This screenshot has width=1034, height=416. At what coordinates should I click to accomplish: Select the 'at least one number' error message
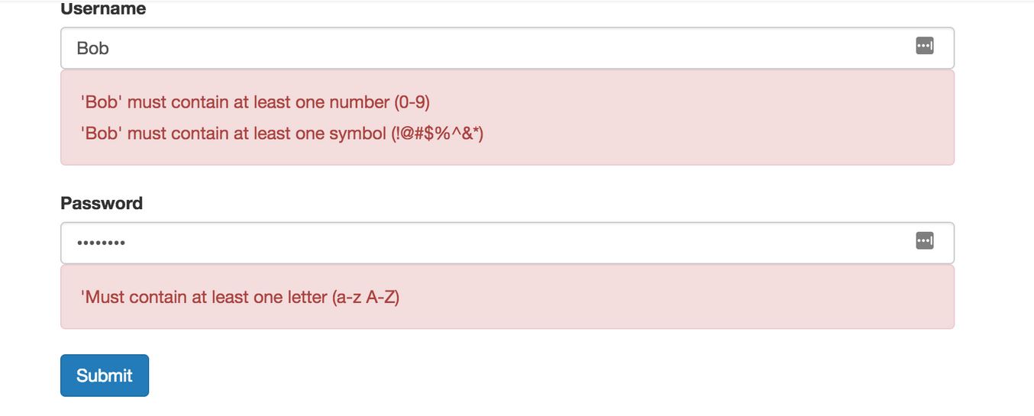coord(255,102)
